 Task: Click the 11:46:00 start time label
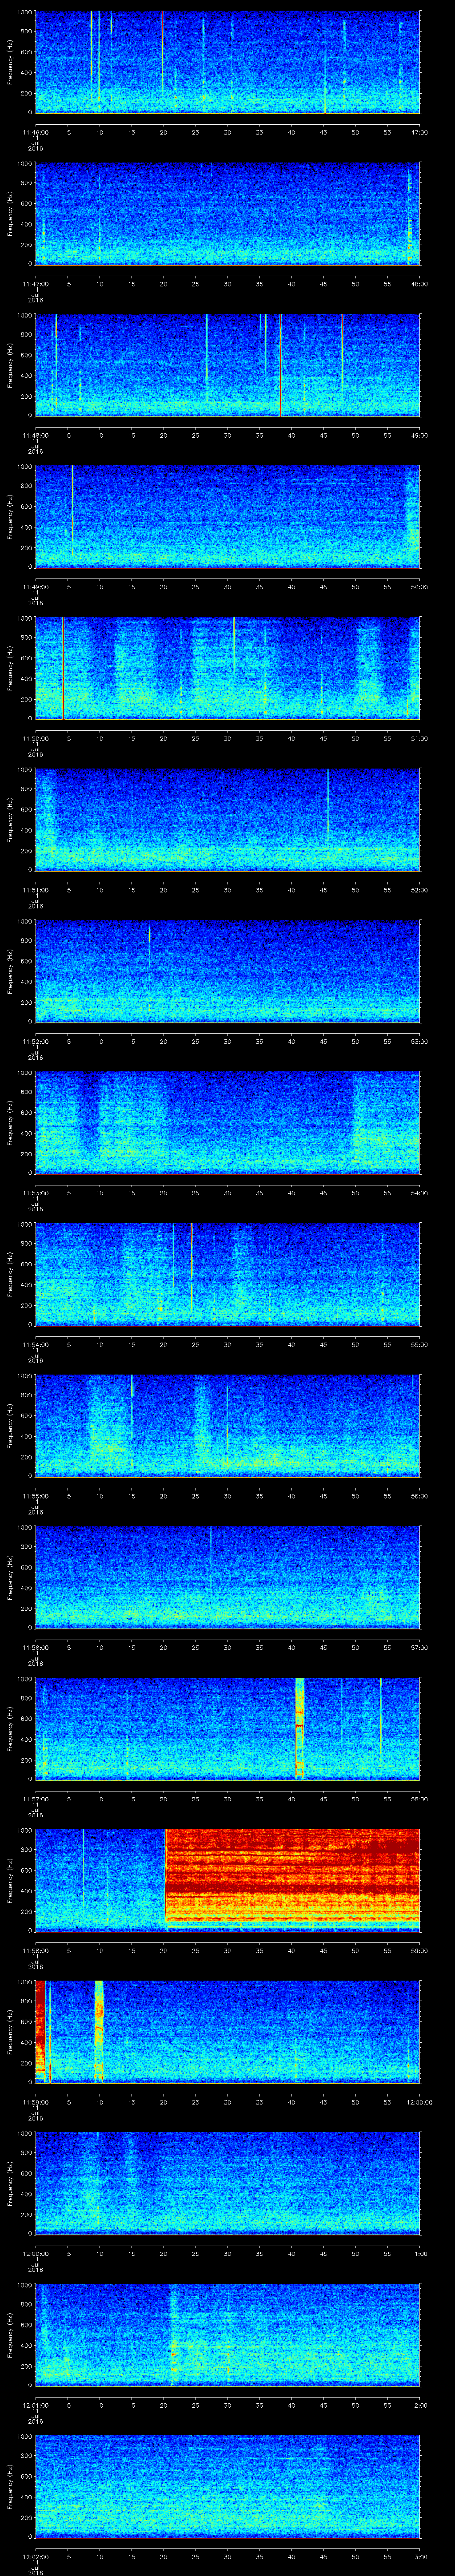(x=36, y=132)
